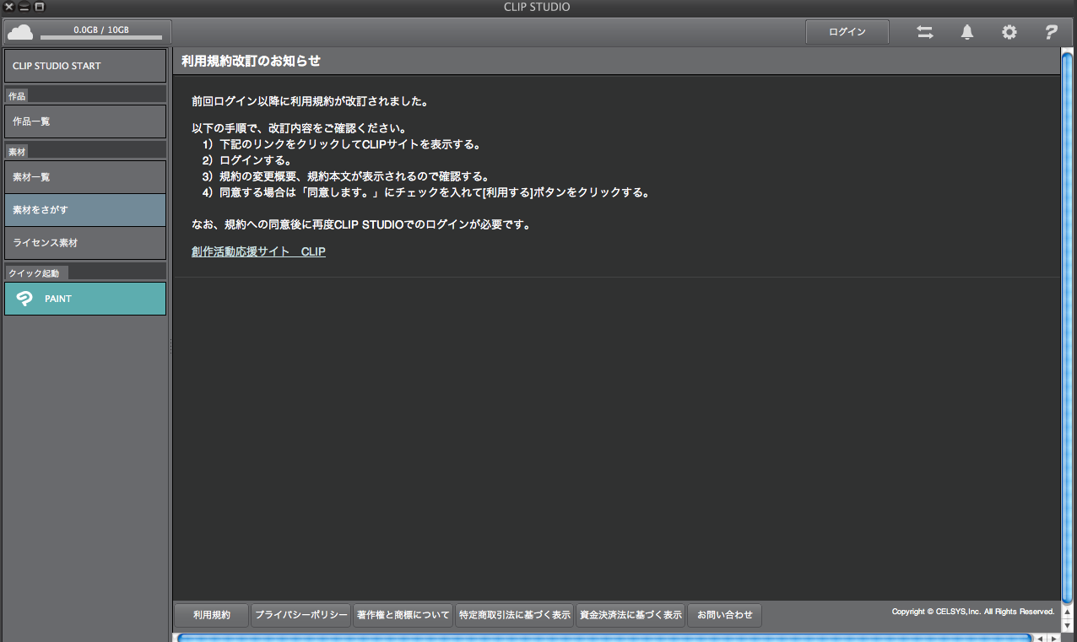The image size is (1077, 642).
Task: Click the 利用規約改訂のお知らせ heading
Action: point(251,62)
